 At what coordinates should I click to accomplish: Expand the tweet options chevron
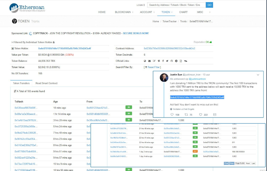pyautogui.click(x=258, y=75)
